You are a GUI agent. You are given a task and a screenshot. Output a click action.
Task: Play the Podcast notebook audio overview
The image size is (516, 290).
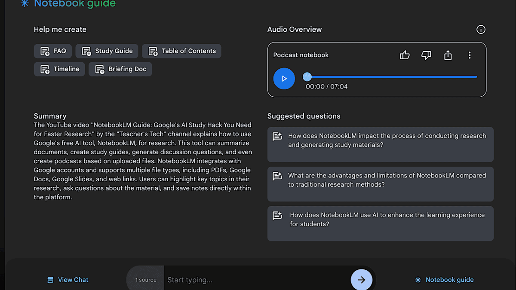coord(284,79)
